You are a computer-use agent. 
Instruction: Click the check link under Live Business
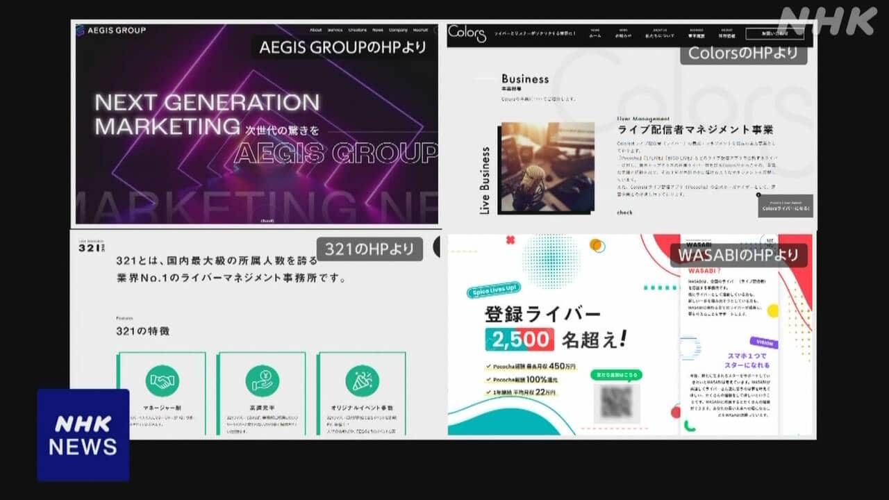624,212
